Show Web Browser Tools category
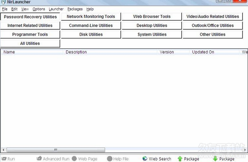The height and width of the screenshot is (162, 248). coord(152,16)
